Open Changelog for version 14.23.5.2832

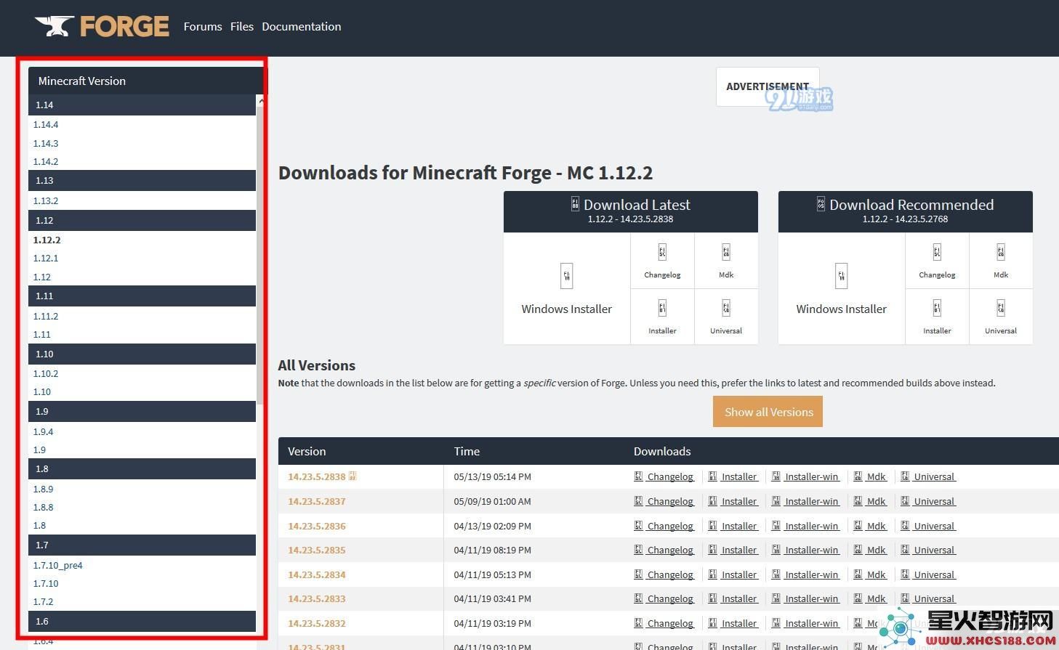pos(664,623)
